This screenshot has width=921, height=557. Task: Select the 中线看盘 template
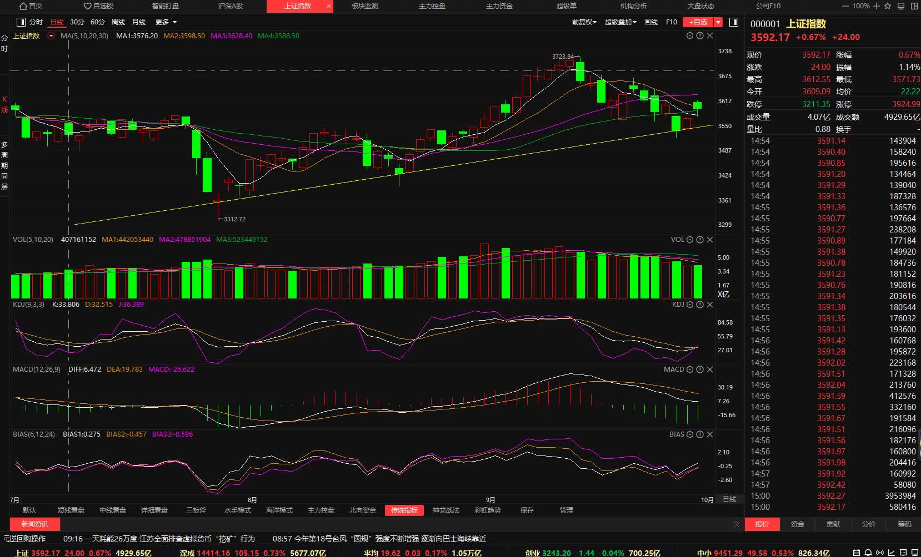pos(113,510)
